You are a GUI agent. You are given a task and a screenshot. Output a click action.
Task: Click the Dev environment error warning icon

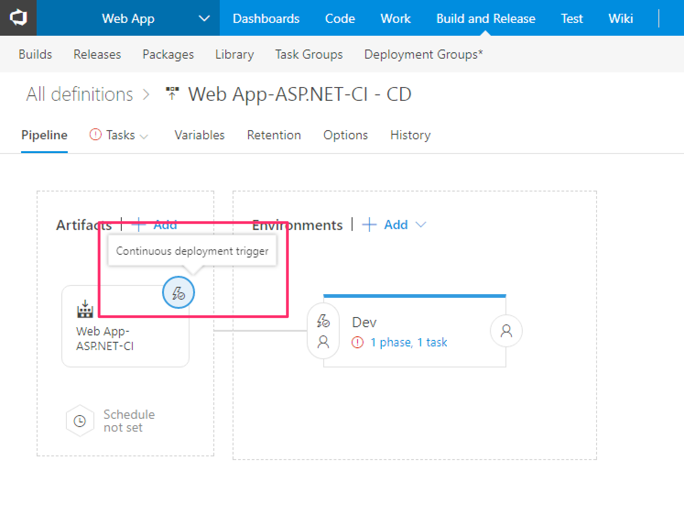pos(358,342)
